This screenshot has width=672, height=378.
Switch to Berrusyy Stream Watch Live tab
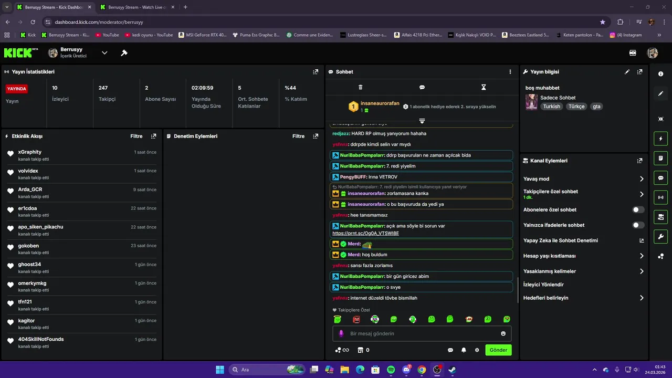(x=136, y=7)
